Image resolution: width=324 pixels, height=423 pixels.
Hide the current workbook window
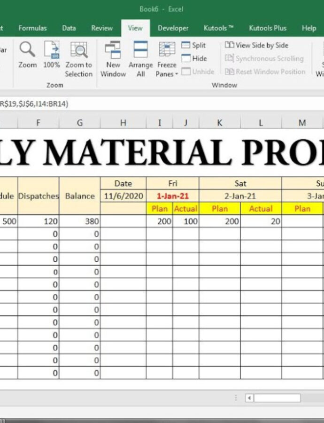pyautogui.click(x=194, y=59)
